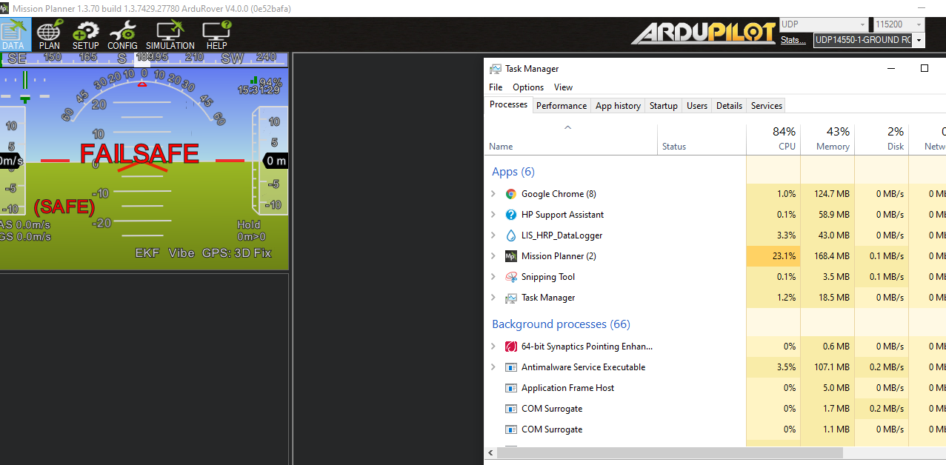Expand the Google Chrome process group
The width and height of the screenshot is (946, 465).
493,193
